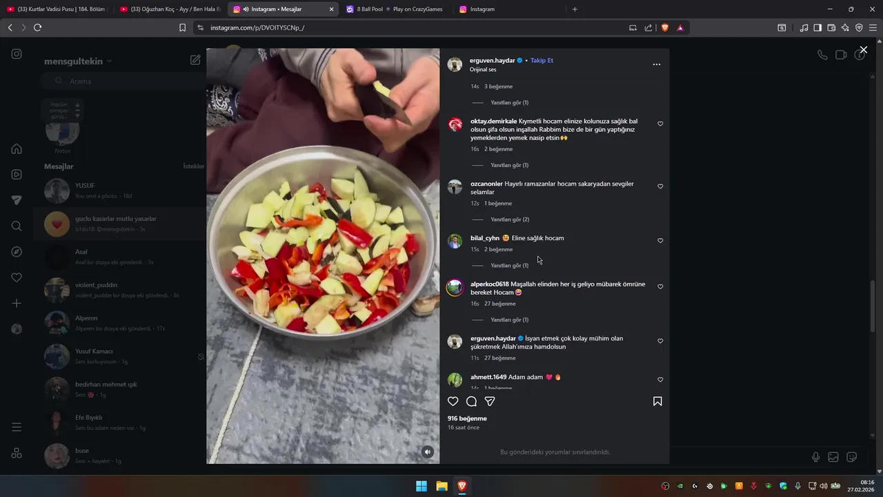Like the comment by oktay.demirkale
This screenshot has width=883, height=497.
pyautogui.click(x=660, y=124)
